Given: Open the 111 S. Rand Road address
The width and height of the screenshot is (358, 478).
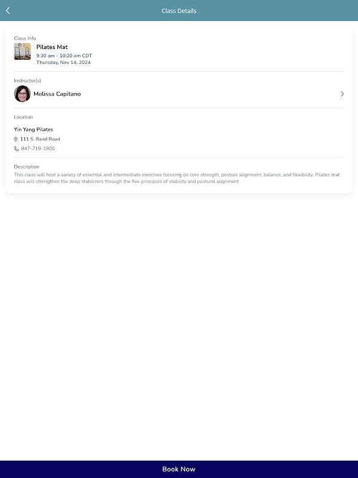Looking at the screenshot, I should pyautogui.click(x=40, y=139).
